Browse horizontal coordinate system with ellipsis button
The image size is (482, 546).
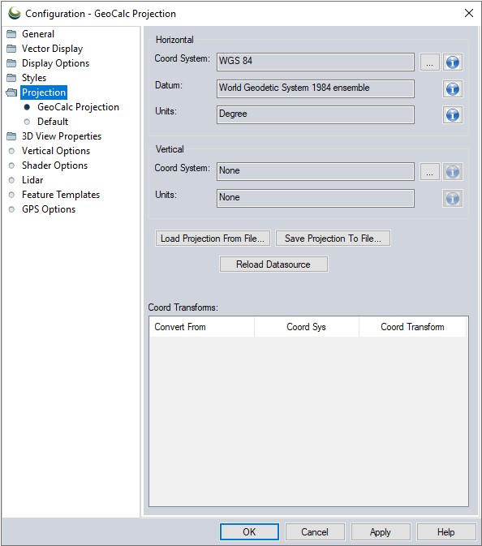429,62
